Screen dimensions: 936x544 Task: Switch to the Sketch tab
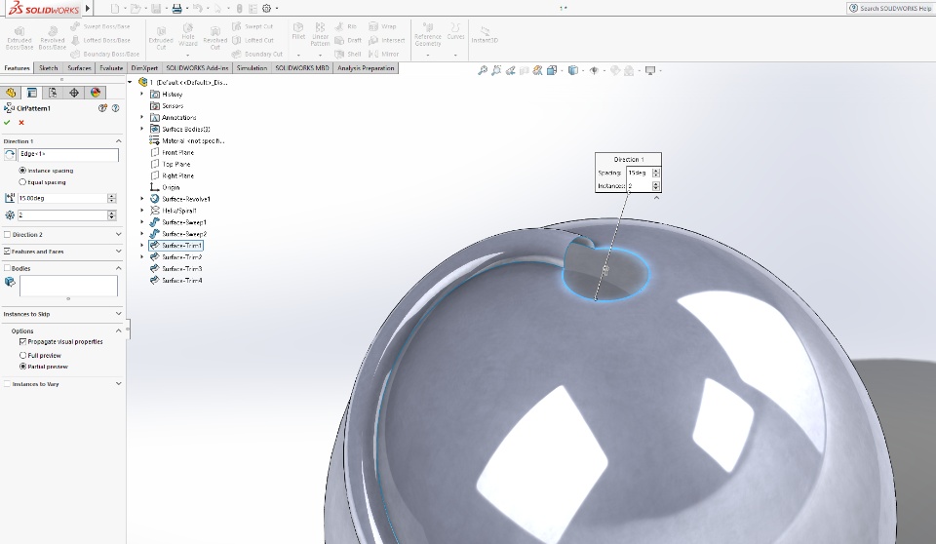[x=49, y=68]
